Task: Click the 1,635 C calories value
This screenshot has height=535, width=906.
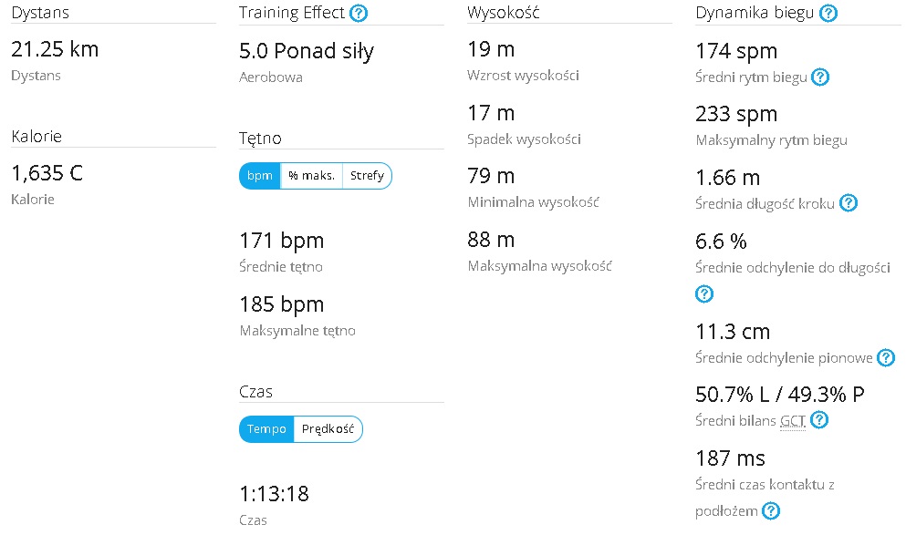Action: click(47, 172)
